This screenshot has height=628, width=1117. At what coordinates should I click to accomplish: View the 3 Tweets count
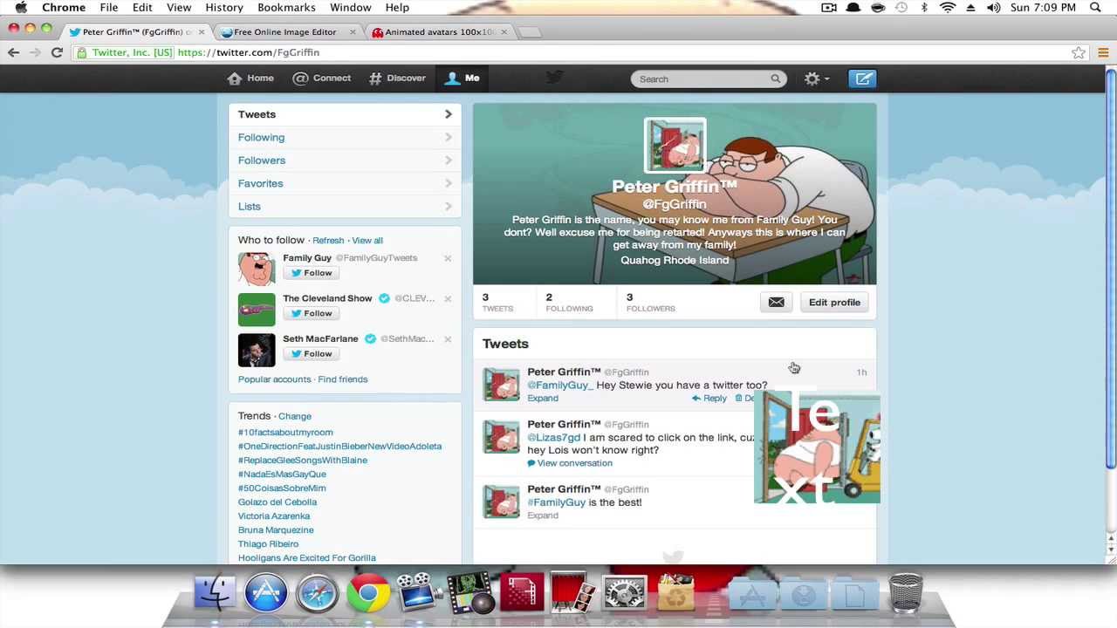pos(497,303)
